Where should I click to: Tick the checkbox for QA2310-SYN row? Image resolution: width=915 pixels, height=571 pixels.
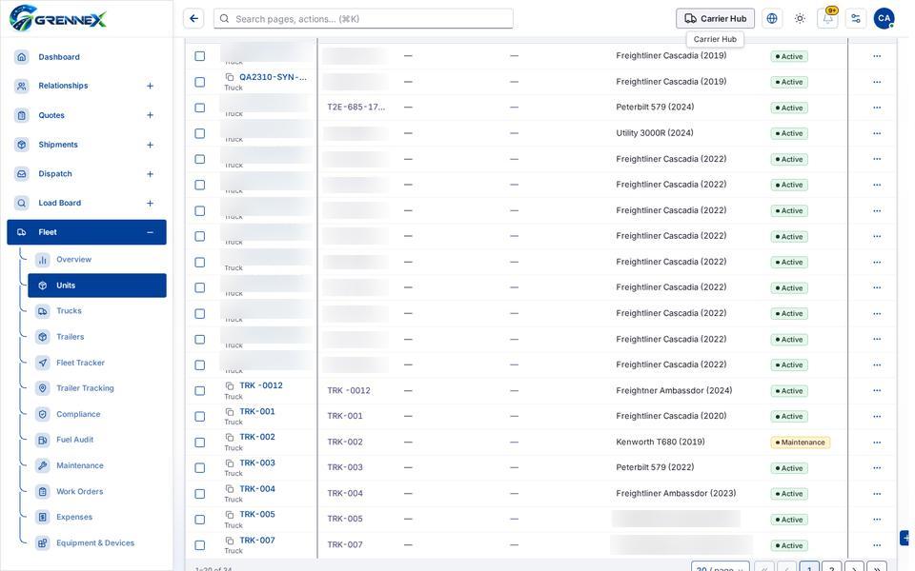[x=199, y=82]
